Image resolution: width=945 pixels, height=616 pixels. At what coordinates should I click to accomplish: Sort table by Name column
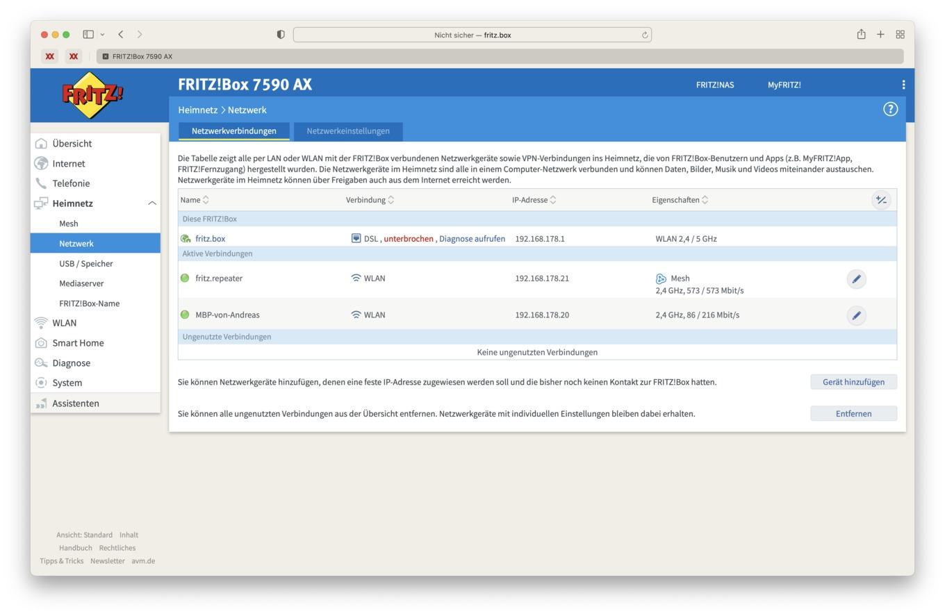pos(195,200)
